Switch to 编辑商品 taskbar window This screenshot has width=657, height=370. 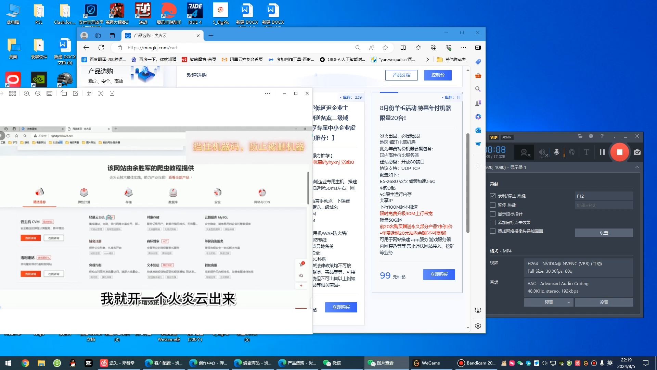(x=253, y=363)
